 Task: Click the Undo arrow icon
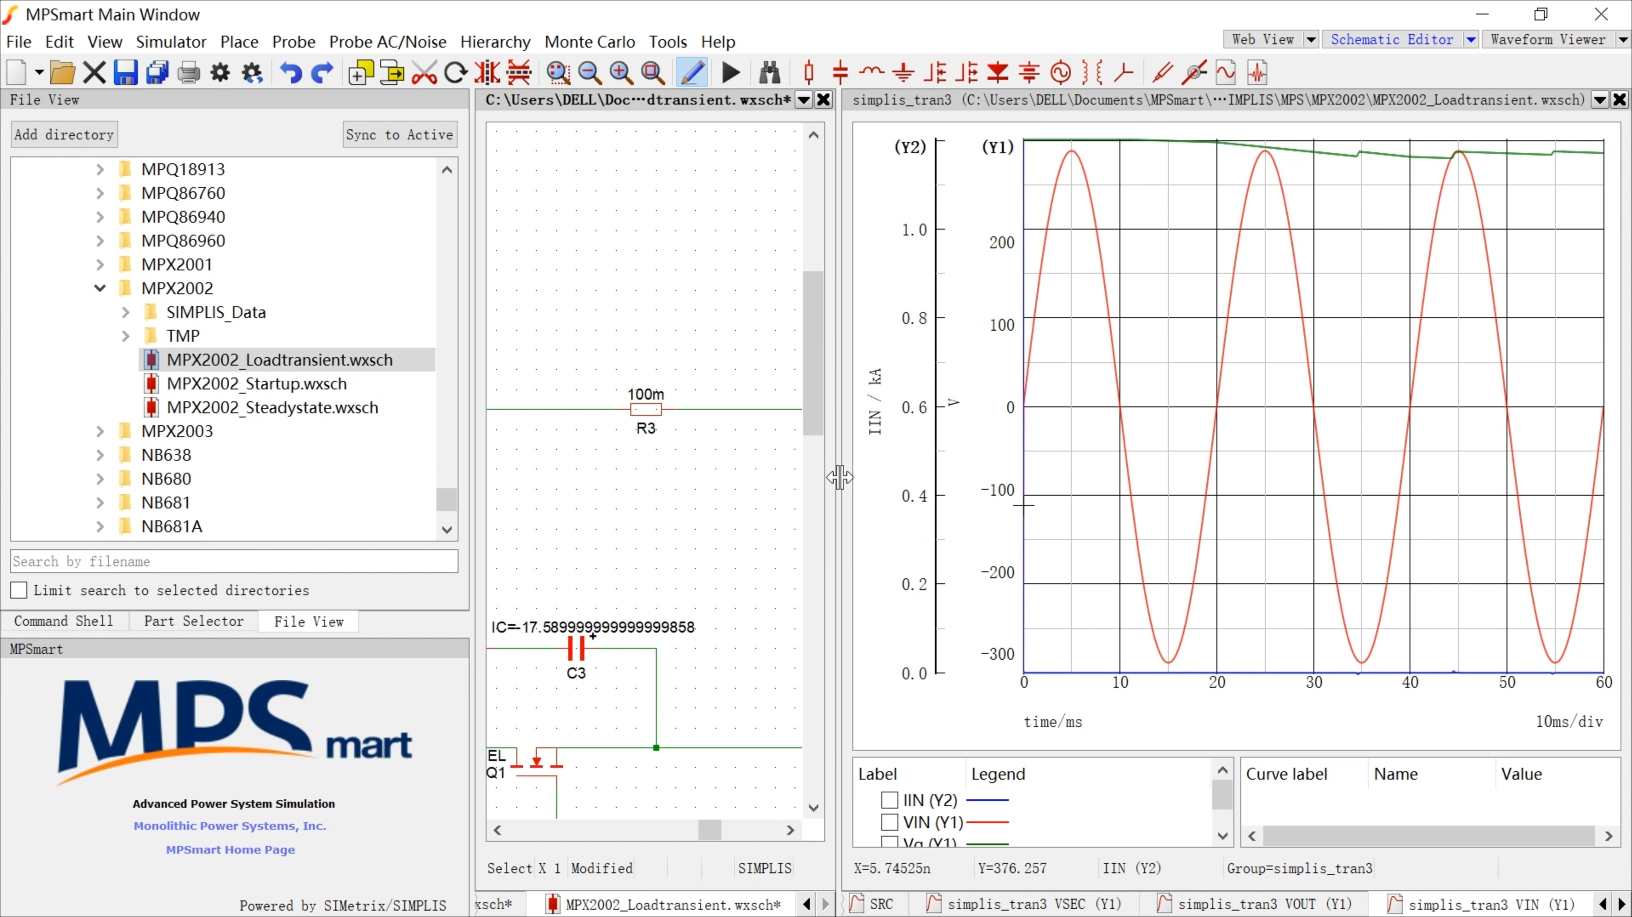click(291, 73)
